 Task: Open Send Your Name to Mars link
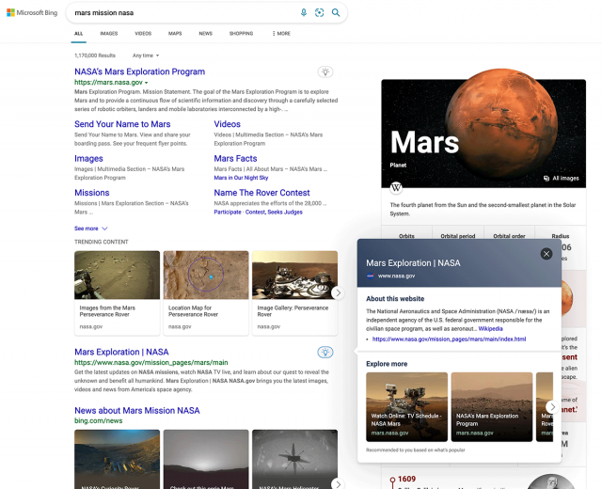point(122,124)
